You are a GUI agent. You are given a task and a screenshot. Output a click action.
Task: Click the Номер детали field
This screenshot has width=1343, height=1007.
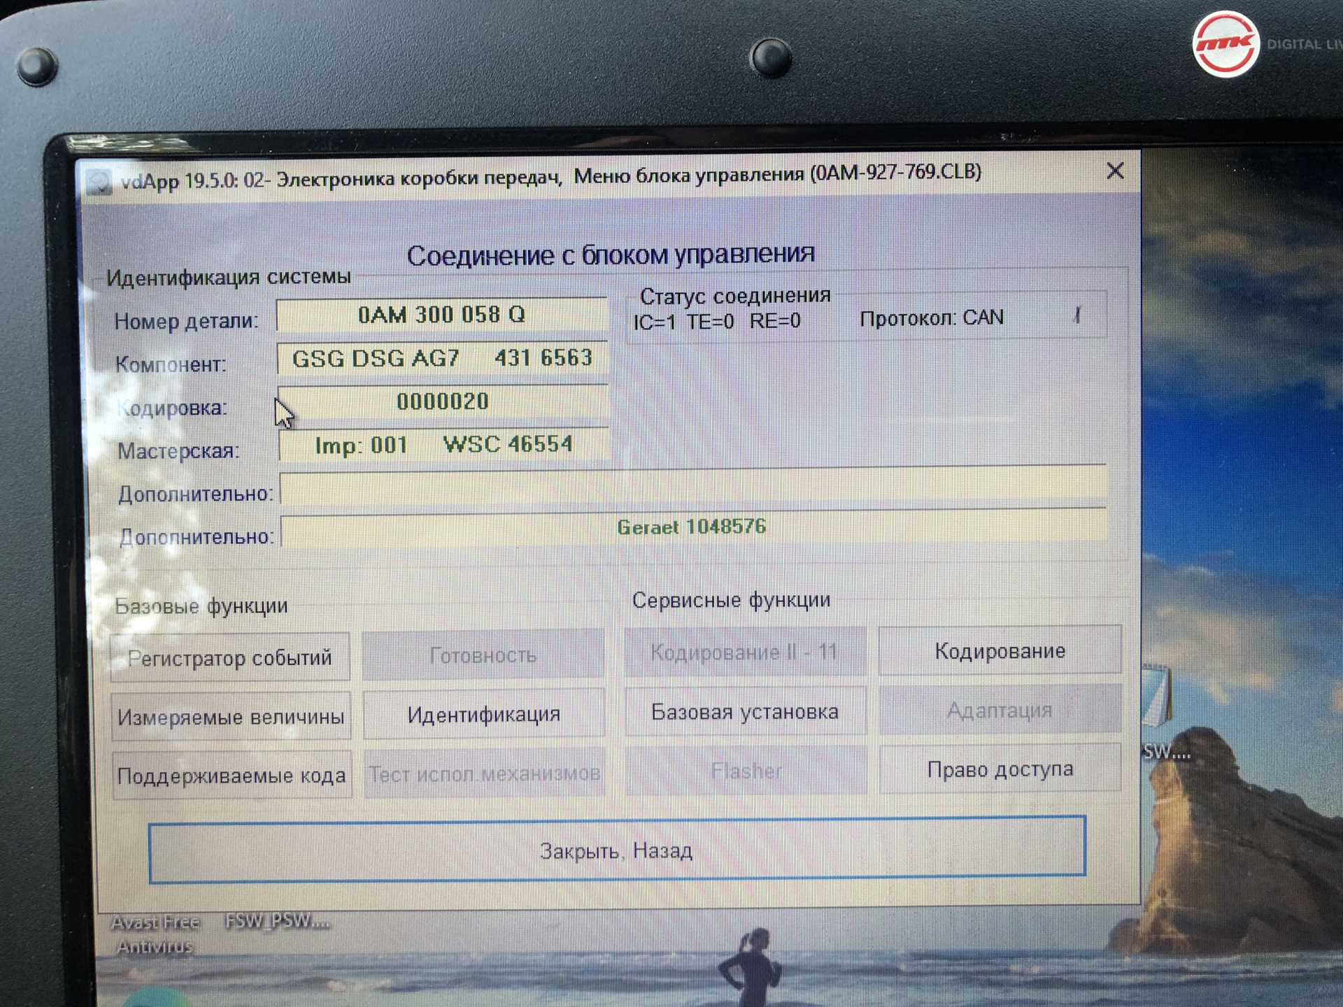tap(442, 315)
